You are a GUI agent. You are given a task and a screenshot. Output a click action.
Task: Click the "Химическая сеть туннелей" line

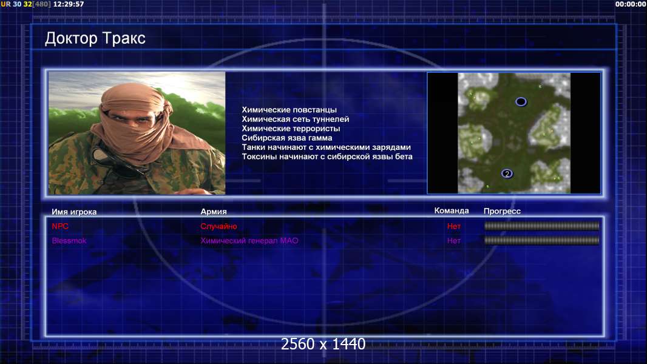coord(296,119)
